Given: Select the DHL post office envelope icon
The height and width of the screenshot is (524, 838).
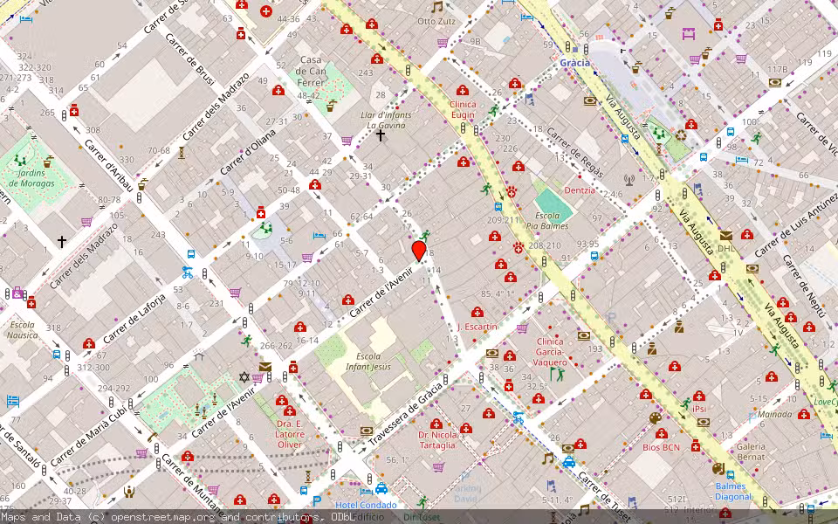Looking at the screenshot, I should coord(725,235).
